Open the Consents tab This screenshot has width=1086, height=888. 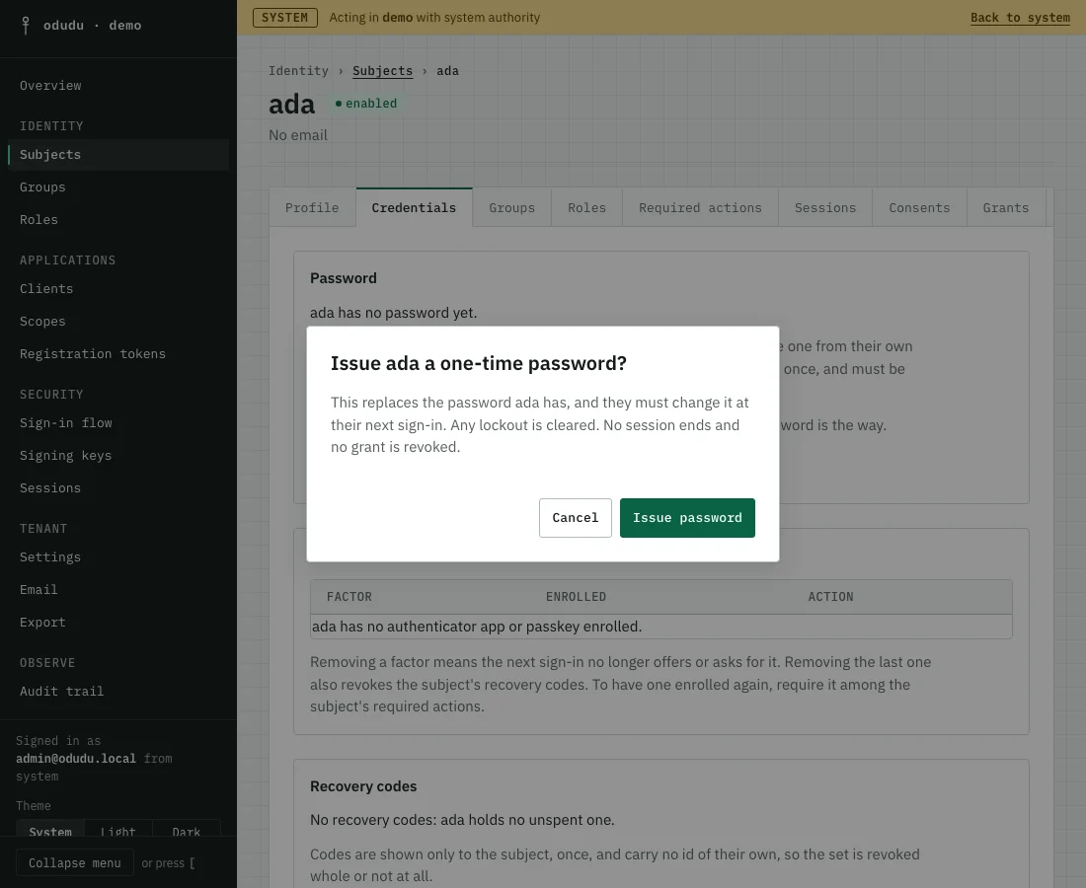919,207
